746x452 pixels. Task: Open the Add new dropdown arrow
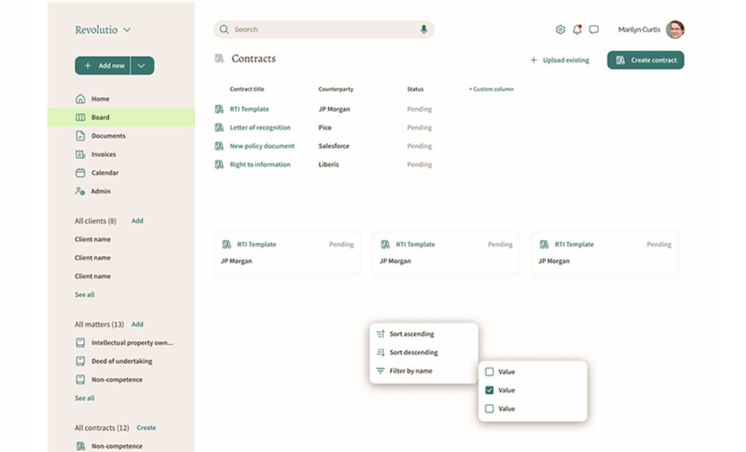142,66
